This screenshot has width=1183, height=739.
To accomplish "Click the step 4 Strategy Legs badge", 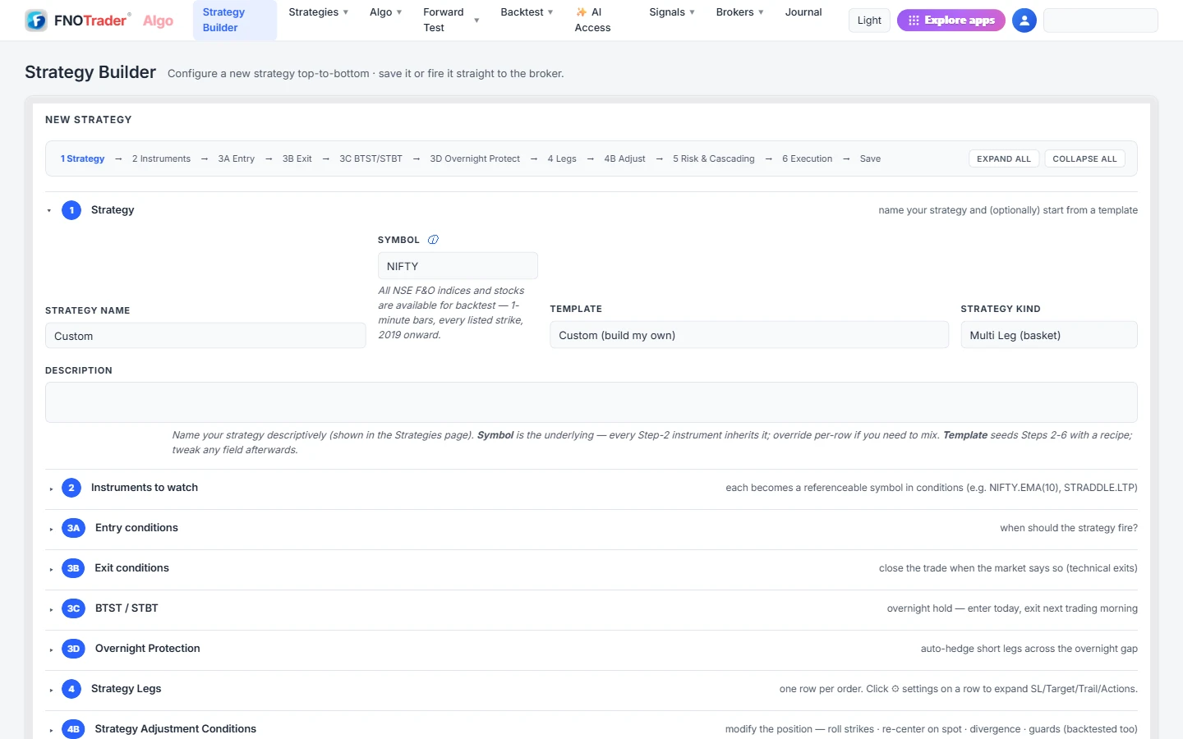I will pyautogui.click(x=71, y=689).
